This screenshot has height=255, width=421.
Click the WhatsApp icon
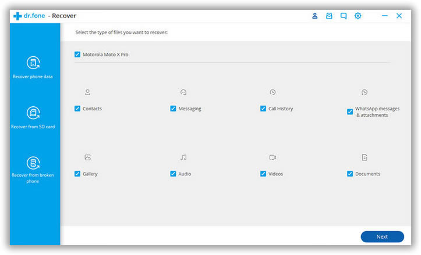pyautogui.click(x=365, y=92)
